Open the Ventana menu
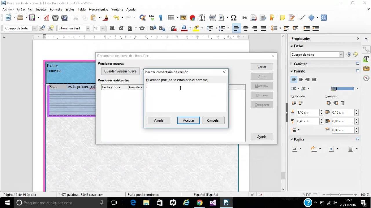This screenshot has height=208, width=371. click(x=117, y=10)
